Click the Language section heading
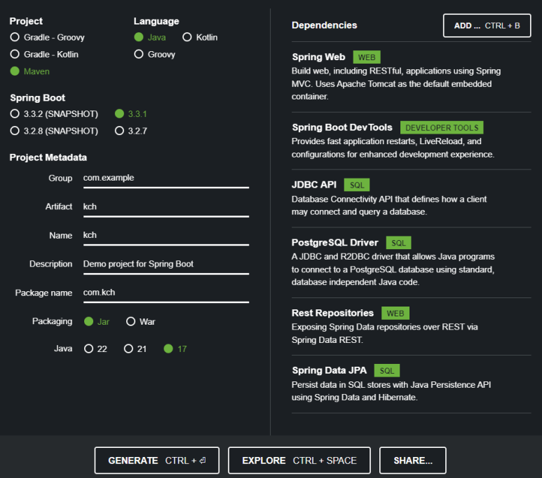The height and width of the screenshot is (478, 542). pos(156,21)
